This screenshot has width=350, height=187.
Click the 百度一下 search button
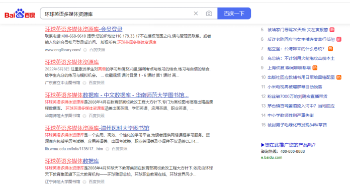pyautogui.click(x=234, y=14)
